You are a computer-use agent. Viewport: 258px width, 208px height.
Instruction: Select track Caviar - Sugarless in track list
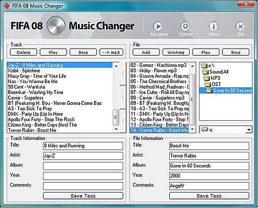tap(60, 98)
